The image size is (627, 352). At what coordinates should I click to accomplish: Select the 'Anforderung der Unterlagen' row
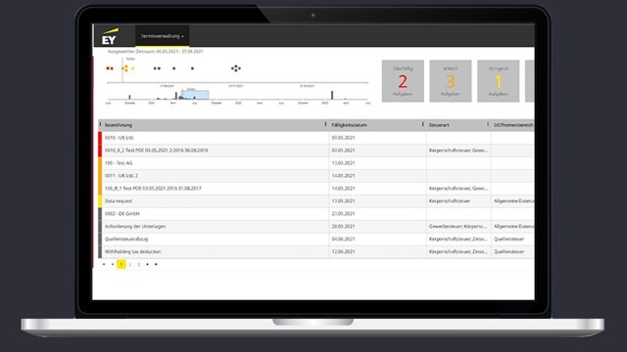pyautogui.click(x=315, y=226)
